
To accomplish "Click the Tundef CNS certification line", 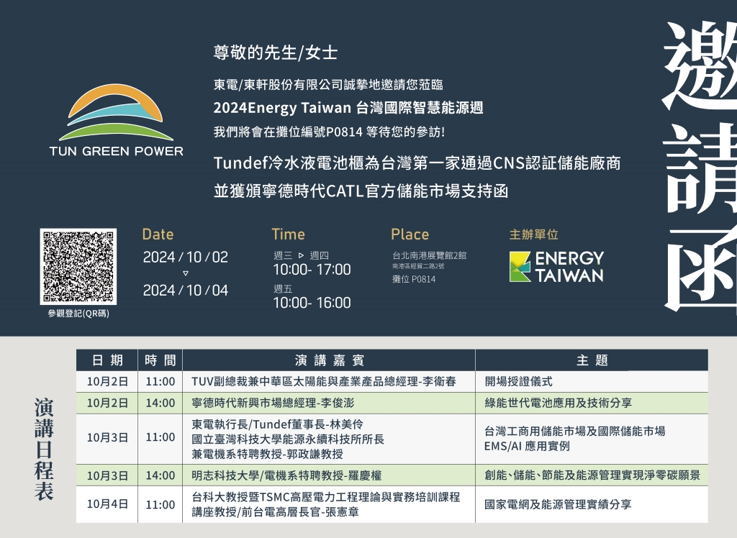I will tap(417, 163).
